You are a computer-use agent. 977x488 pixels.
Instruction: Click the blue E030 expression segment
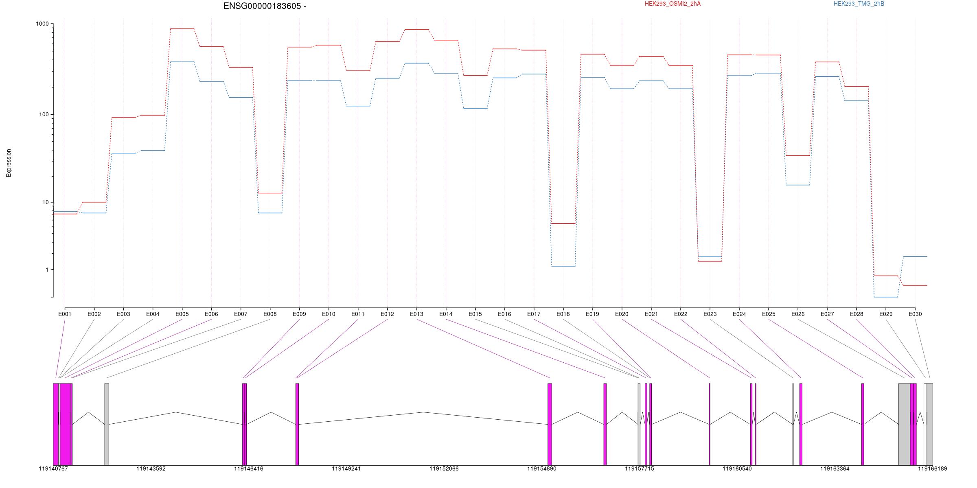coord(915,256)
